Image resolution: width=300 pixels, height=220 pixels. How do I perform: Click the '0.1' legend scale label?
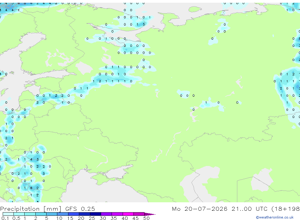click(5, 218)
